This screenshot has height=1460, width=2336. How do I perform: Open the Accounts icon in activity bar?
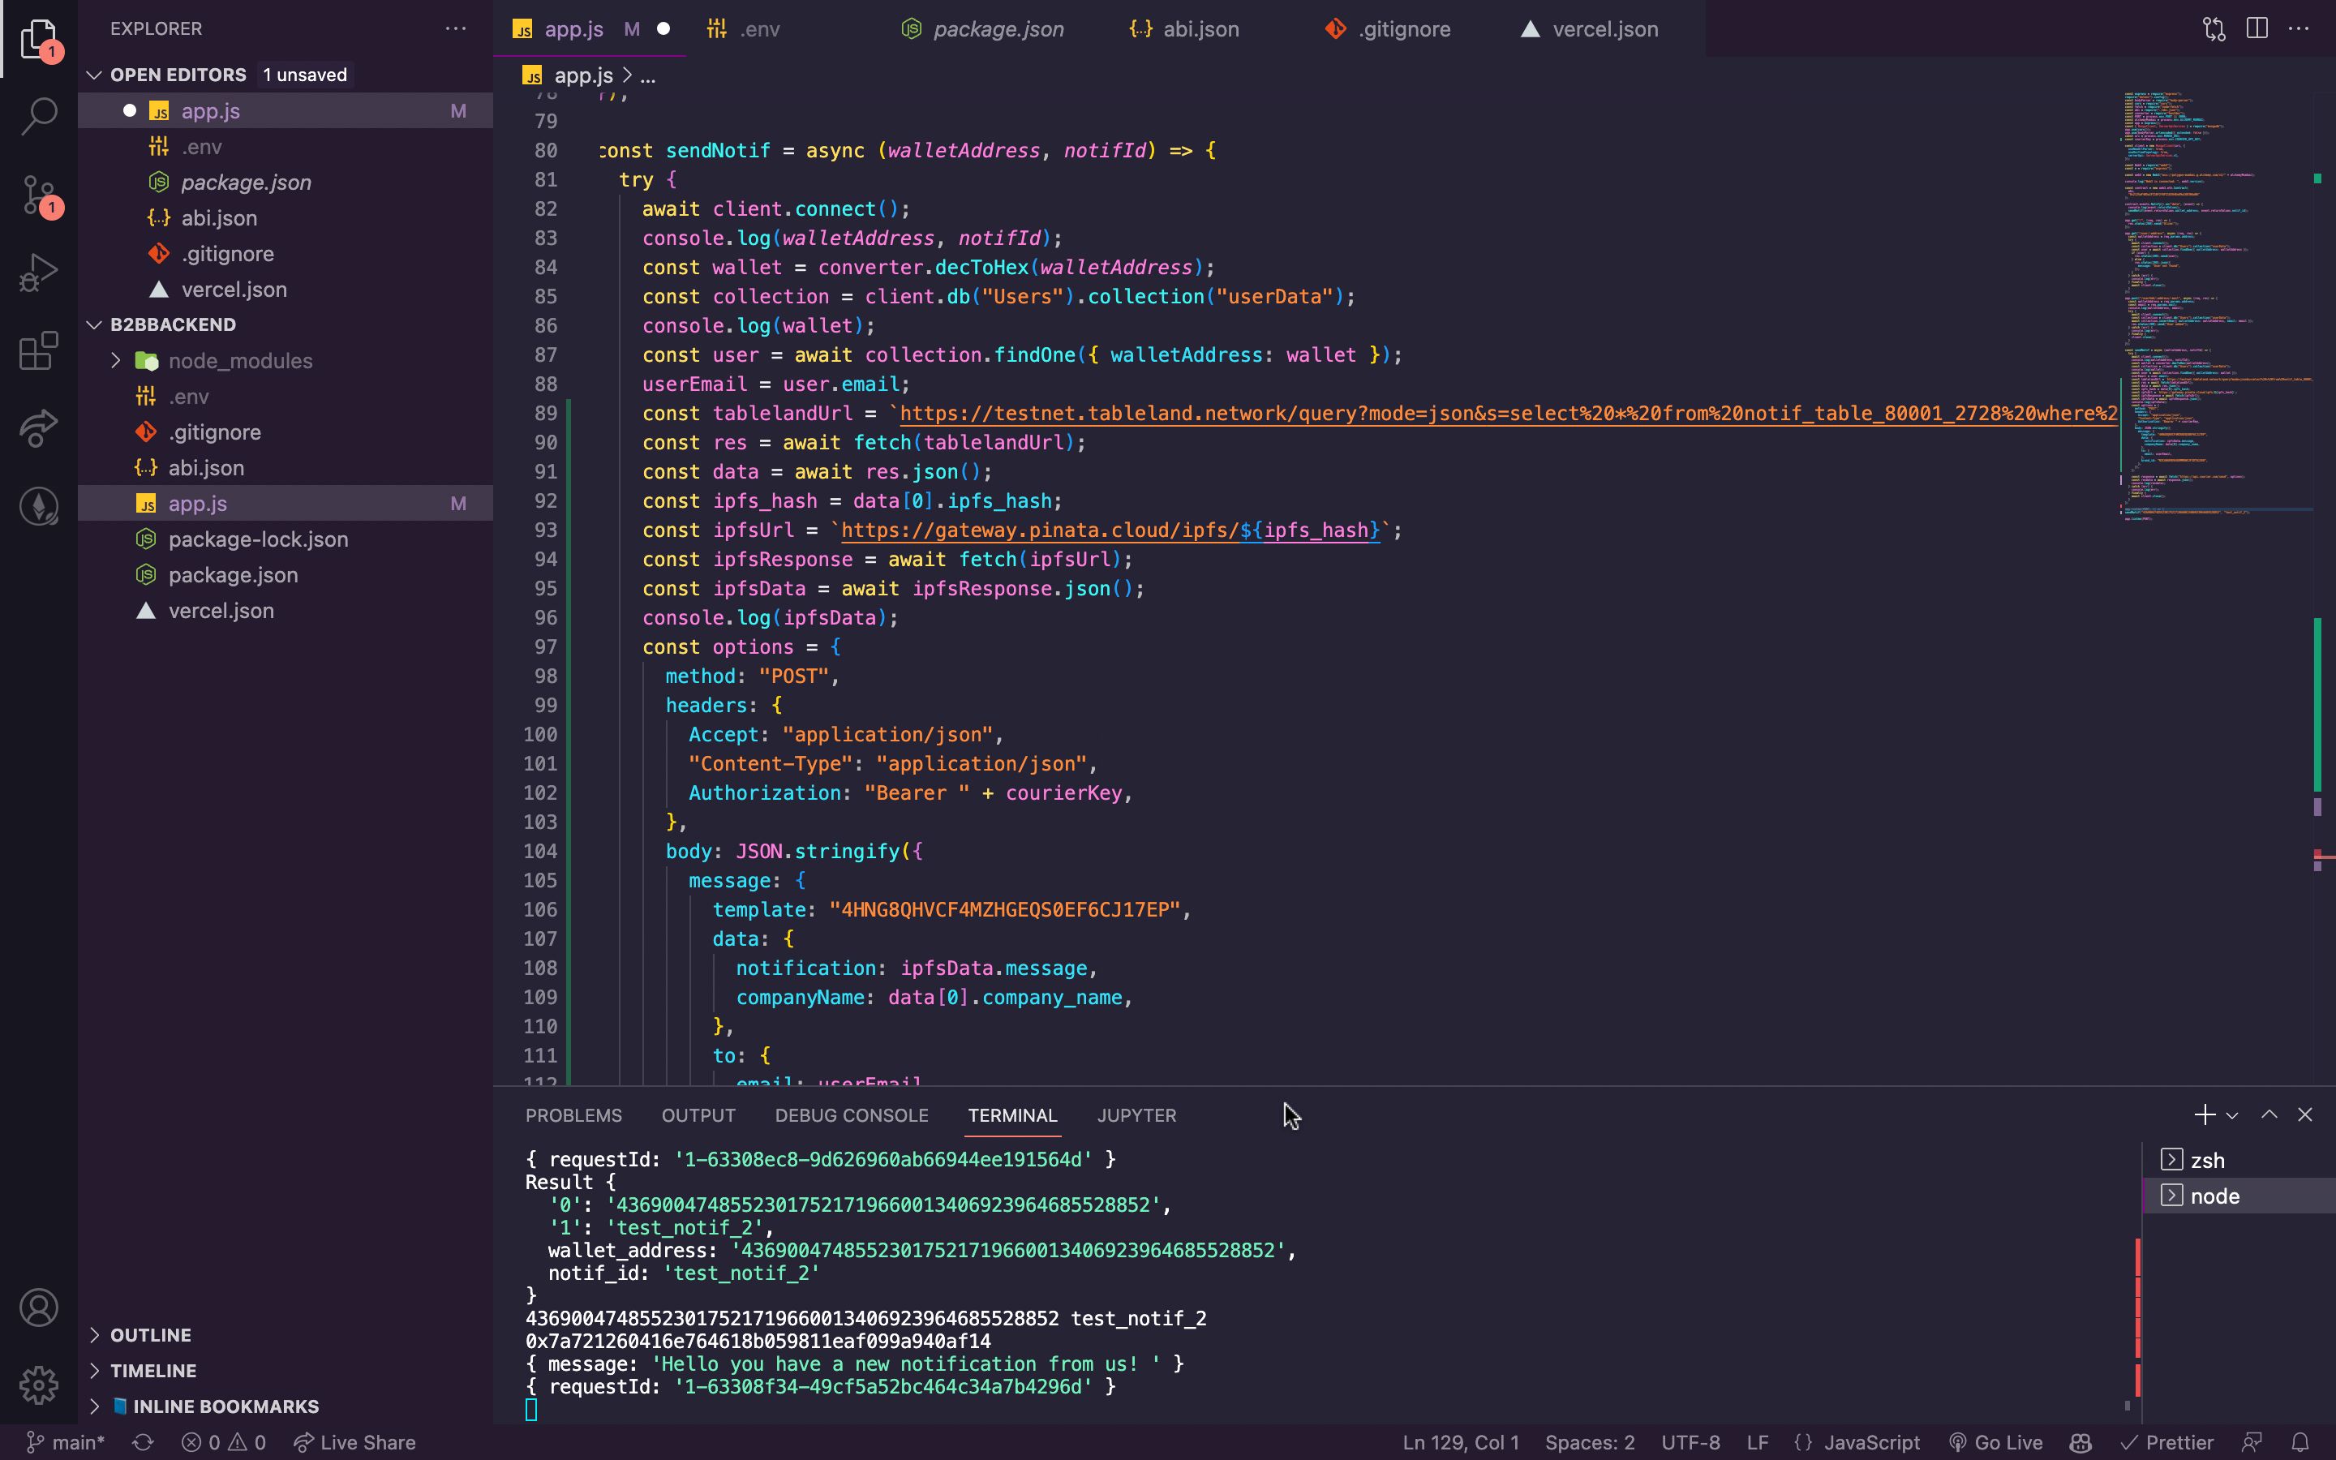[39, 1308]
